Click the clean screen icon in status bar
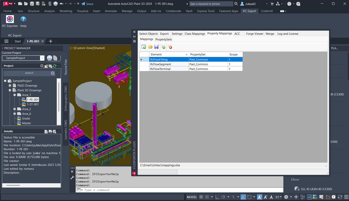Image resolution: width=349 pixels, height=201 pixels. (340, 197)
